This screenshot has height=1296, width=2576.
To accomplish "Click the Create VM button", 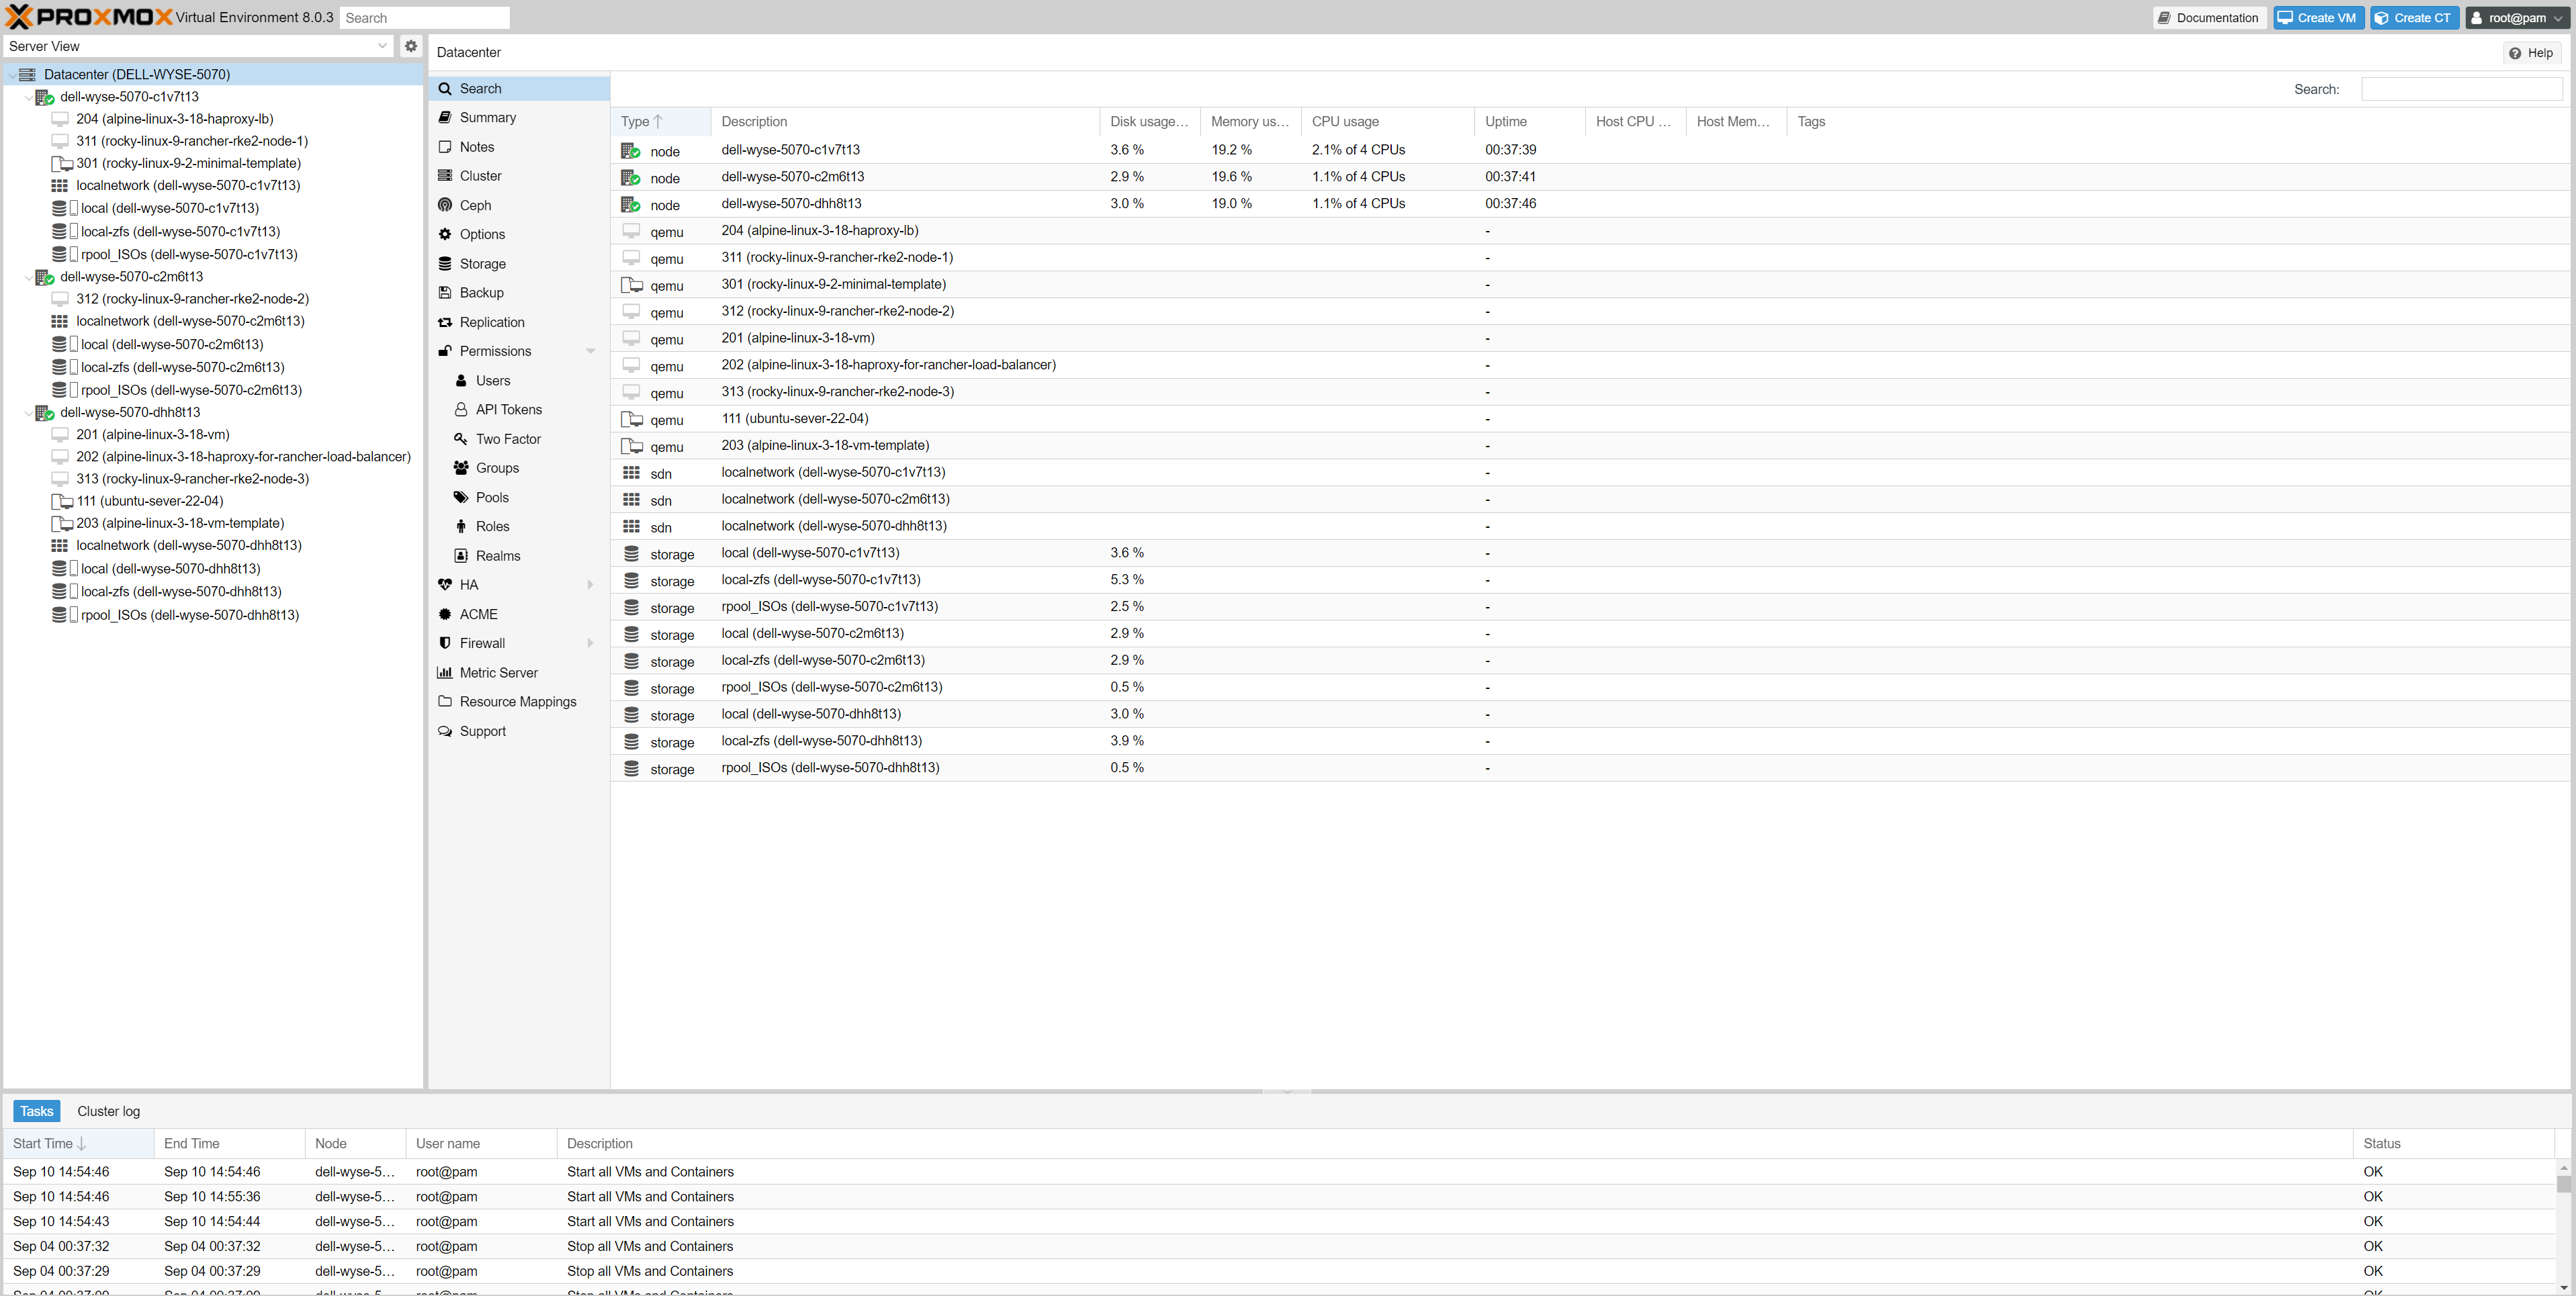I will [2317, 18].
